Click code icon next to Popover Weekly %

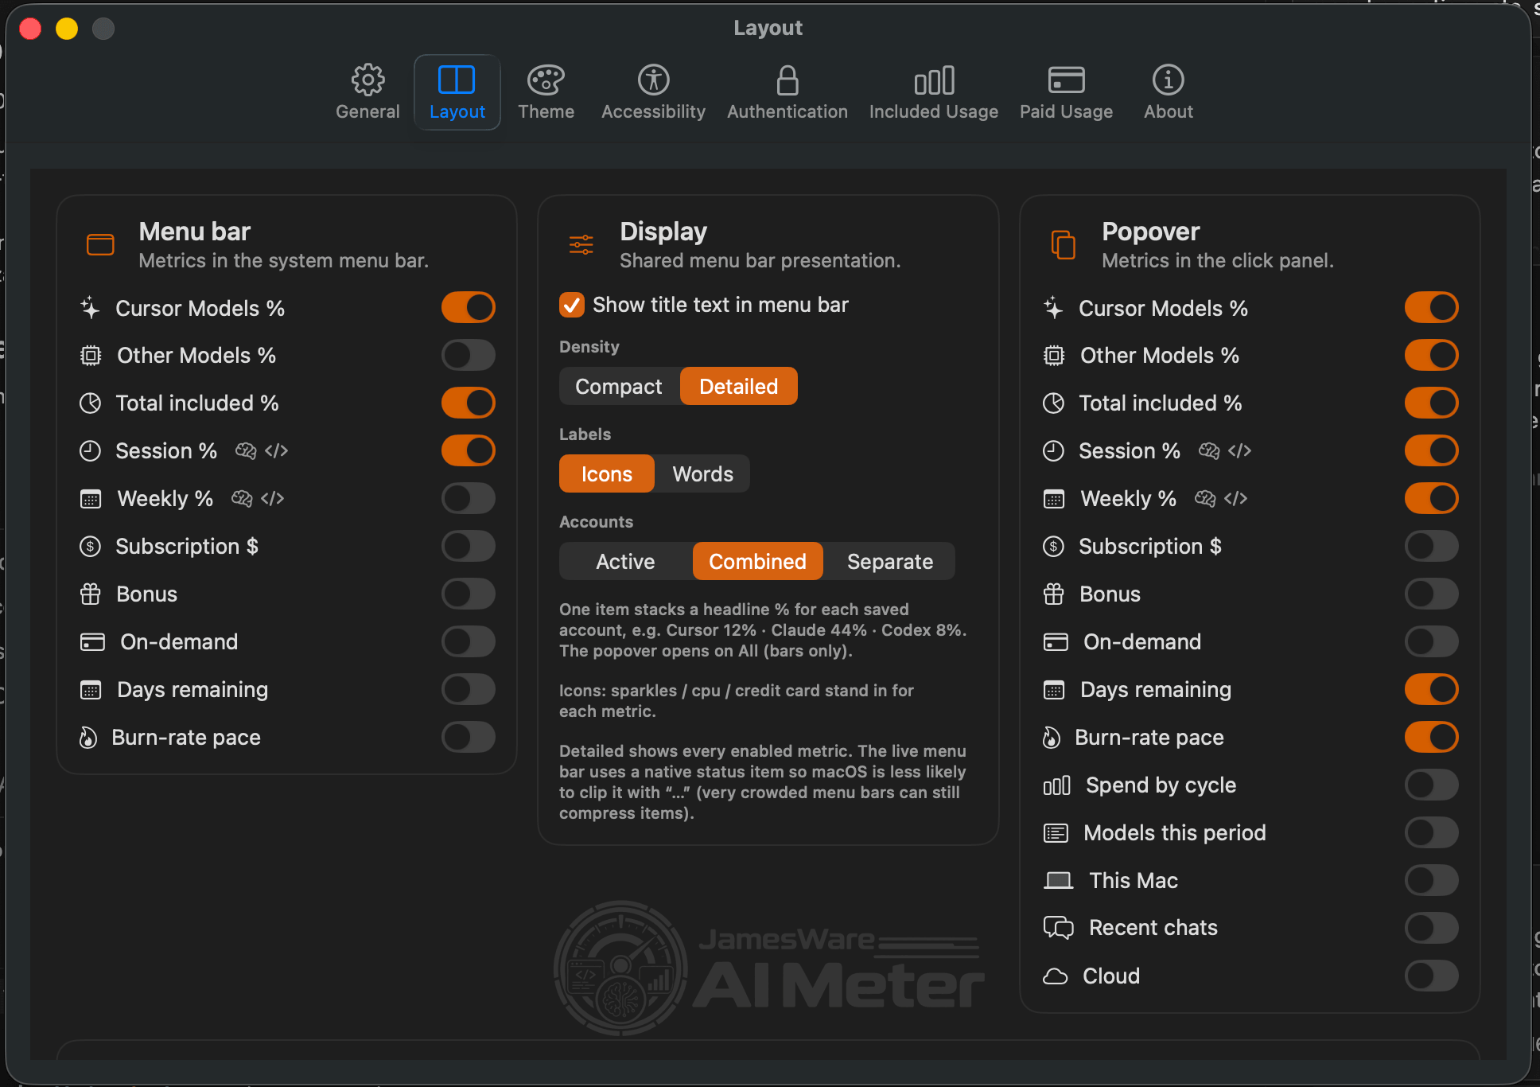(1235, 499)
